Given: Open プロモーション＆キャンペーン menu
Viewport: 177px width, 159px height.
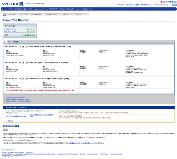Looking at the screenshot, I should (37, 9).
